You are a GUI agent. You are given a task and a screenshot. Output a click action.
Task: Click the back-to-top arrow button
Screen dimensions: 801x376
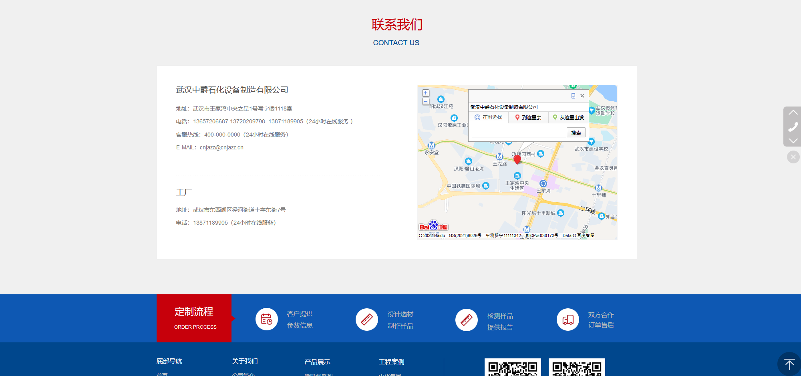click(x=789, y=364)
